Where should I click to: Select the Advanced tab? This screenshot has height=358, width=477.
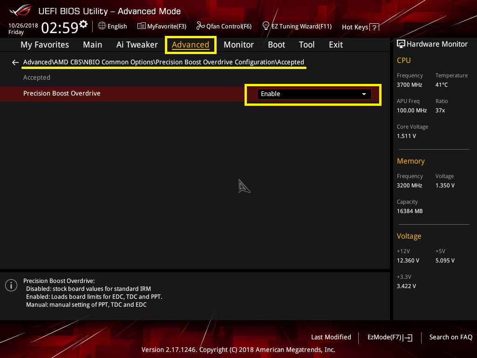pyautogui.click(x=191, y=45)
